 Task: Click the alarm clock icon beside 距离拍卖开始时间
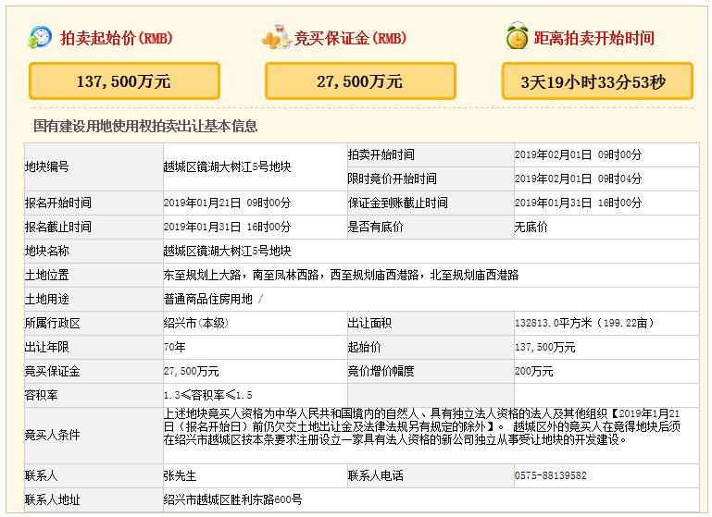[x=518, y=36]
